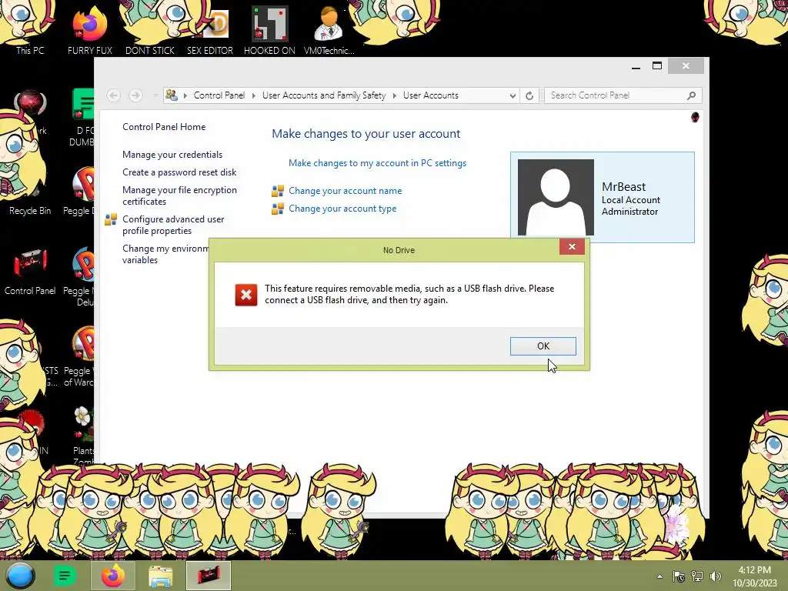Click the User Accounts icon in the address bar
The width and height of the screenshot is (788, 591).
172,95
